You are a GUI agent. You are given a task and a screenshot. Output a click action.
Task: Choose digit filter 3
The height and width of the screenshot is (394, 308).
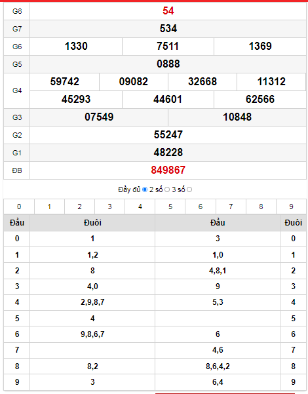click(110, 207)
